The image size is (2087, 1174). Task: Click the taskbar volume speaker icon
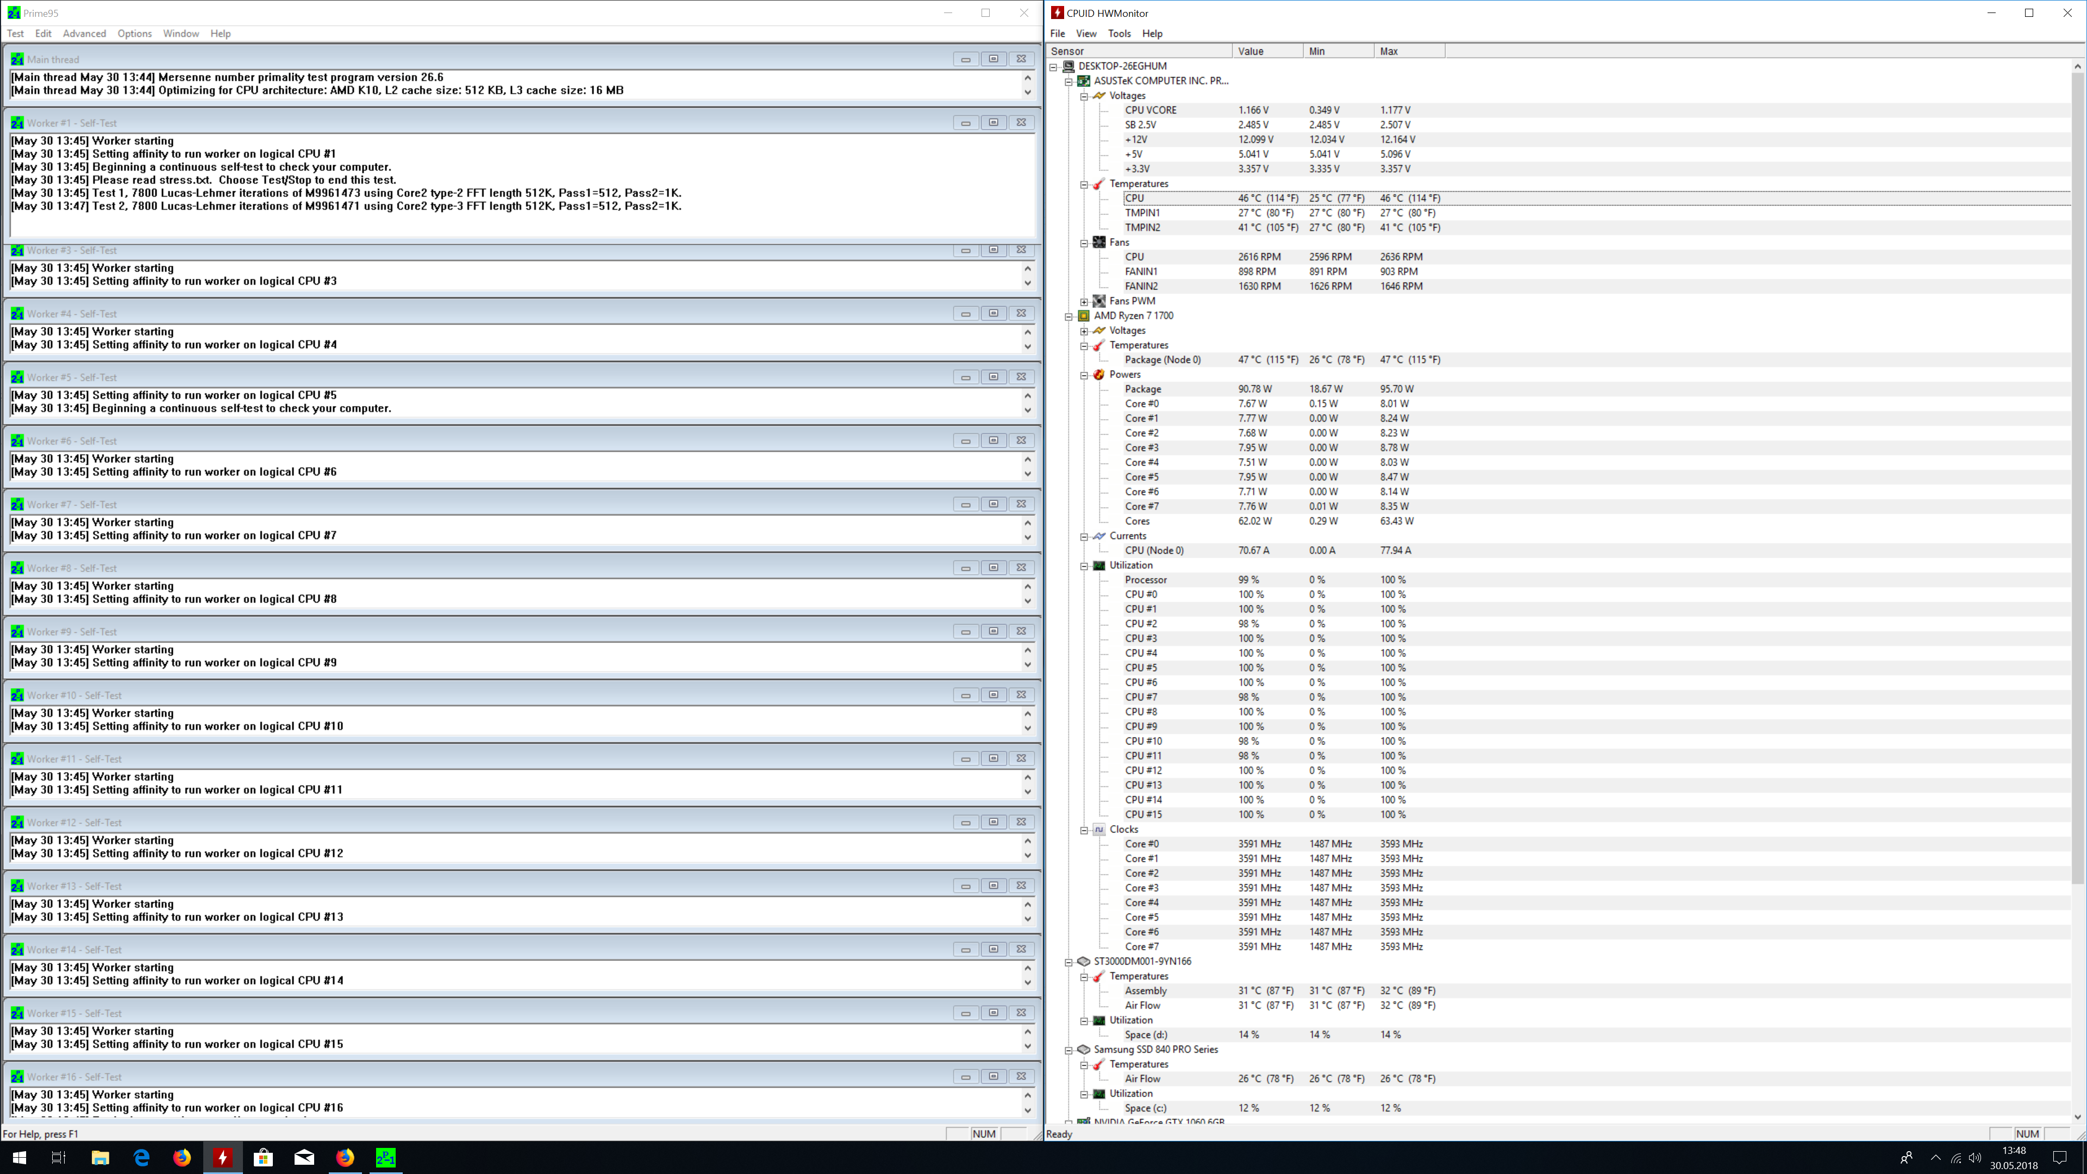1974,1158
